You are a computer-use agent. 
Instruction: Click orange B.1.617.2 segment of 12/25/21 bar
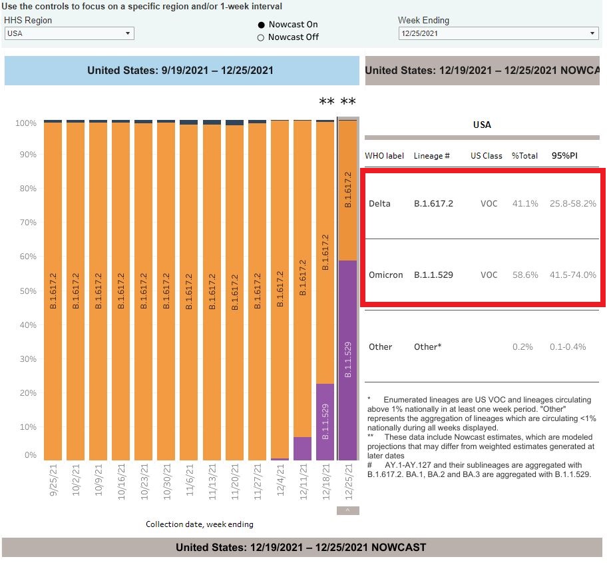click(347, 190)
